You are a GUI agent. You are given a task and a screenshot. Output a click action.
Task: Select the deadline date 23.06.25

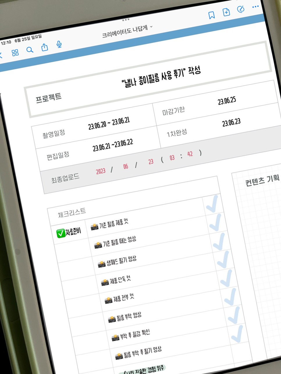tap(227, 101)
